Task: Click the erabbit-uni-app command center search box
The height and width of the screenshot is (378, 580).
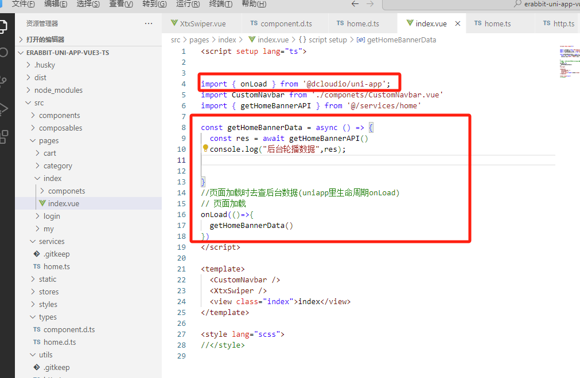Action: [x=481, y=4]
